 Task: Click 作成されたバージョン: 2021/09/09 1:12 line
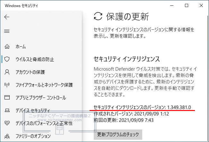131,114
